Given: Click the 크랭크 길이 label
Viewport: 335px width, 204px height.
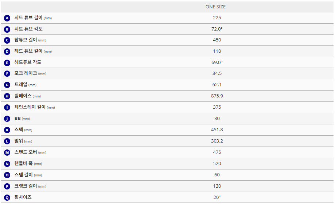Looking at the screenshot, I should pos(26,186).
